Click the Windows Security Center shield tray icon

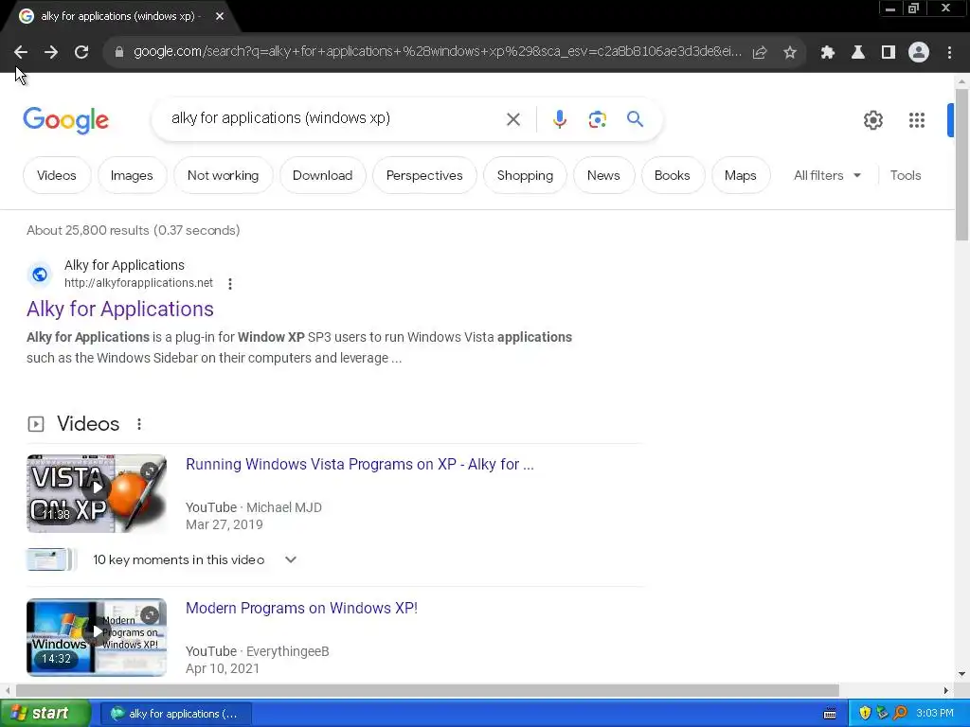coord(865,713)
